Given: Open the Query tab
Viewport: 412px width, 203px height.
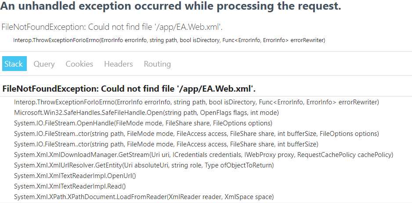Looking at the screenshot, I should pos(44,64).
